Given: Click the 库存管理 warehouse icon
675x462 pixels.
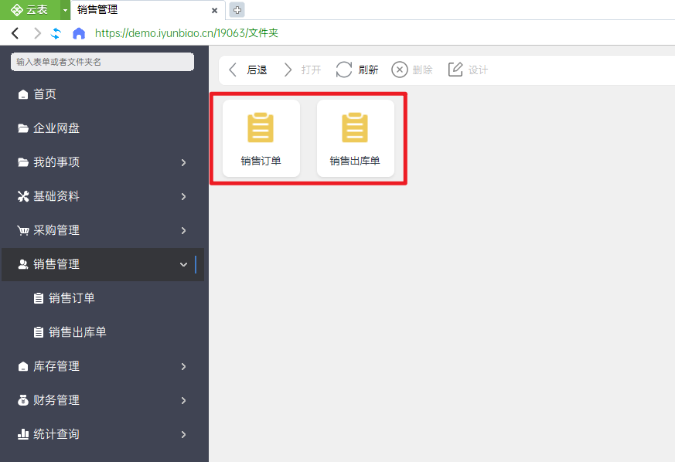Looking at the screenshot, I should coord(23,366).
